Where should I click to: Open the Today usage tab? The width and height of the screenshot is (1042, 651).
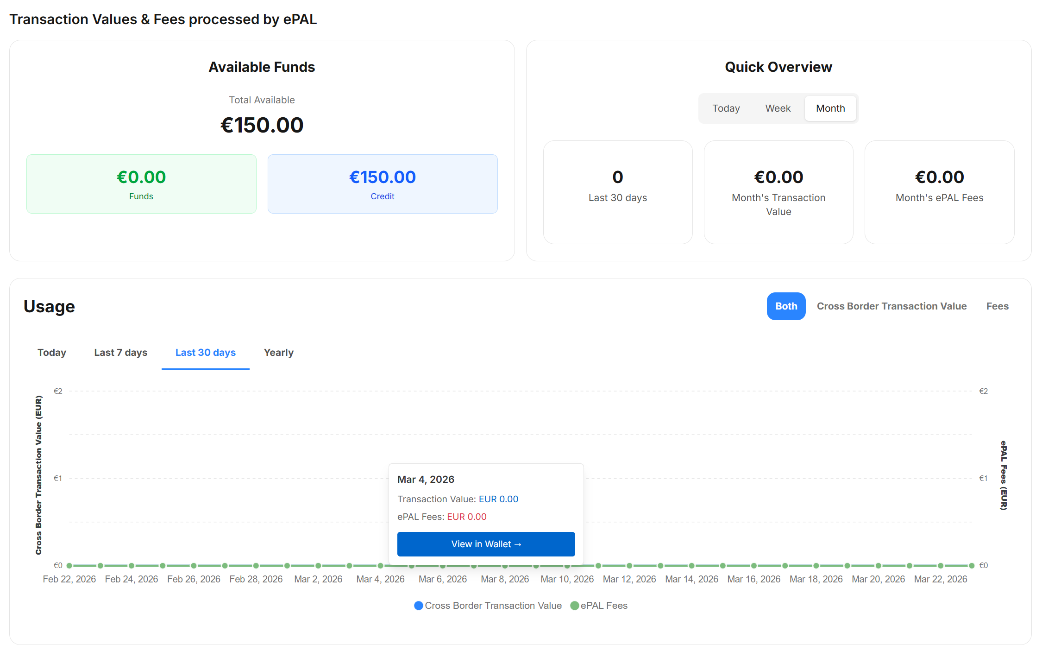pyautogui.click(x=52, y=353)
